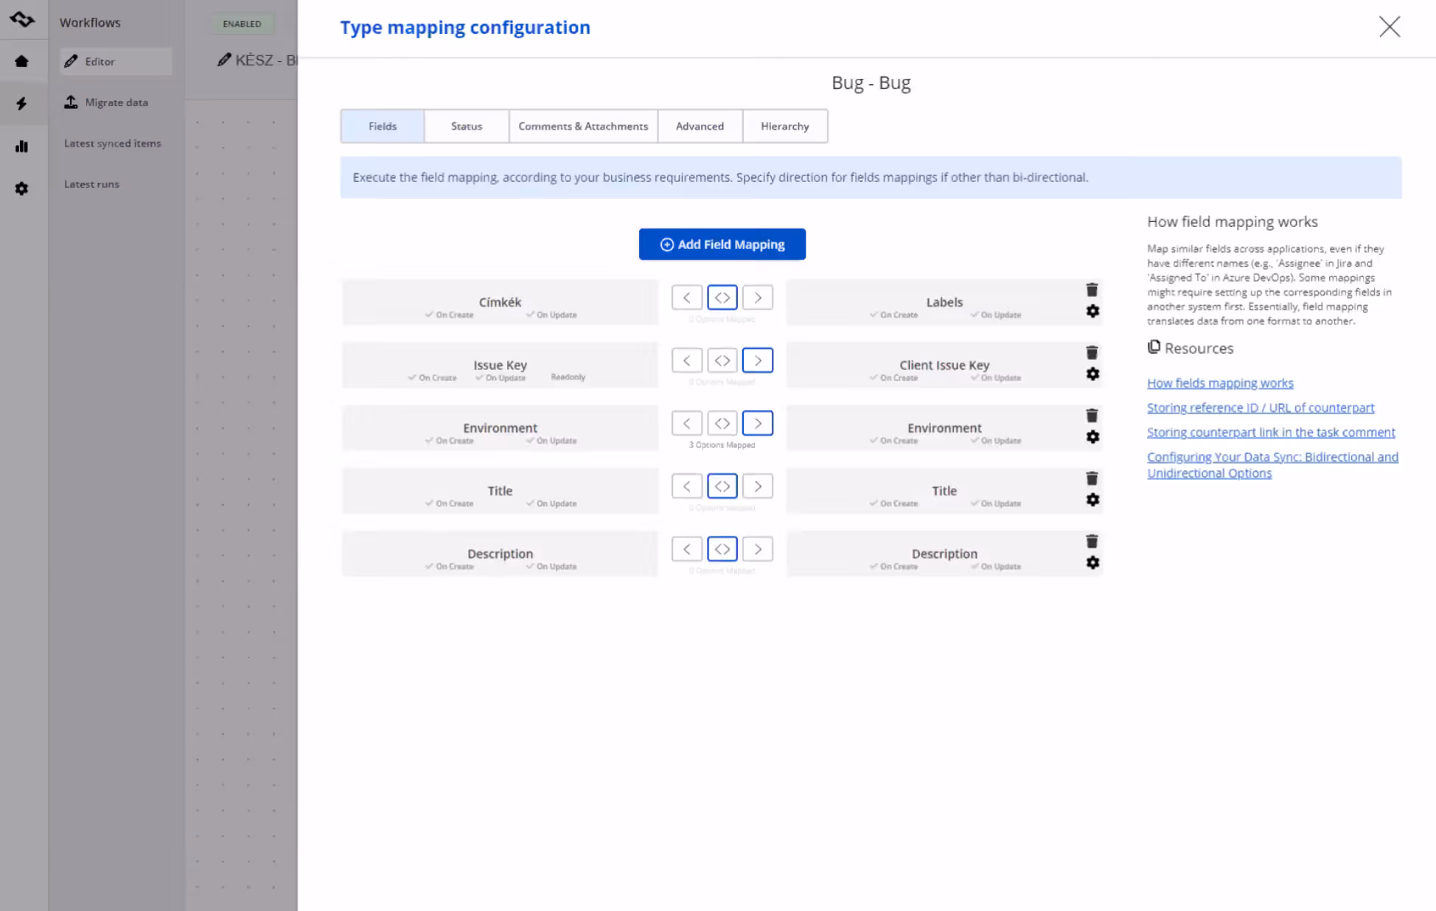Delete the Environment field mapping

1092,416
